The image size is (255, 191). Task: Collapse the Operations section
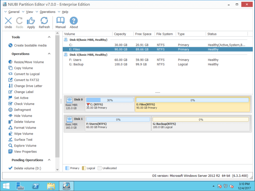(49, 54)
